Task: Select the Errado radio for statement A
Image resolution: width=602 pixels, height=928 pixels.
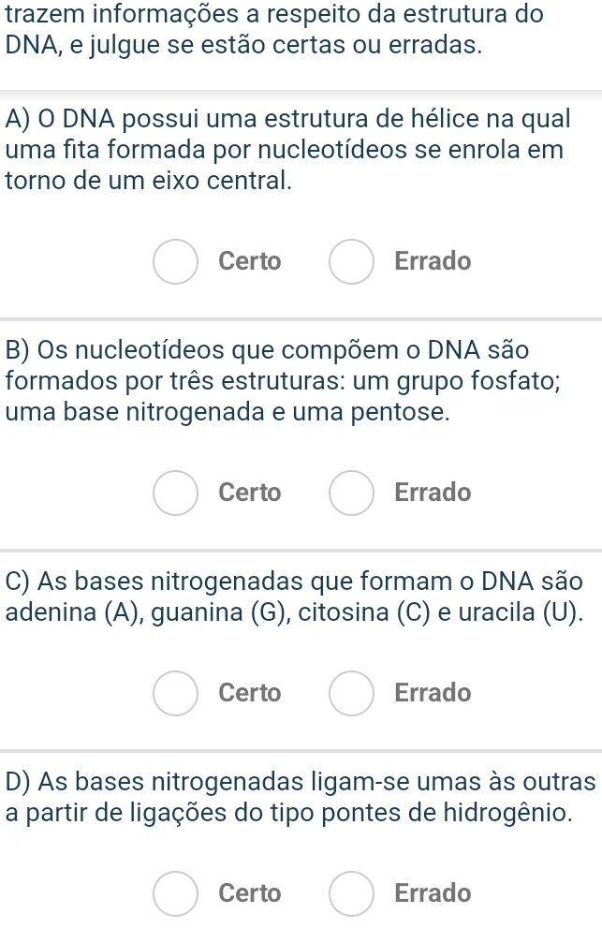Action: tap(352, 261)
